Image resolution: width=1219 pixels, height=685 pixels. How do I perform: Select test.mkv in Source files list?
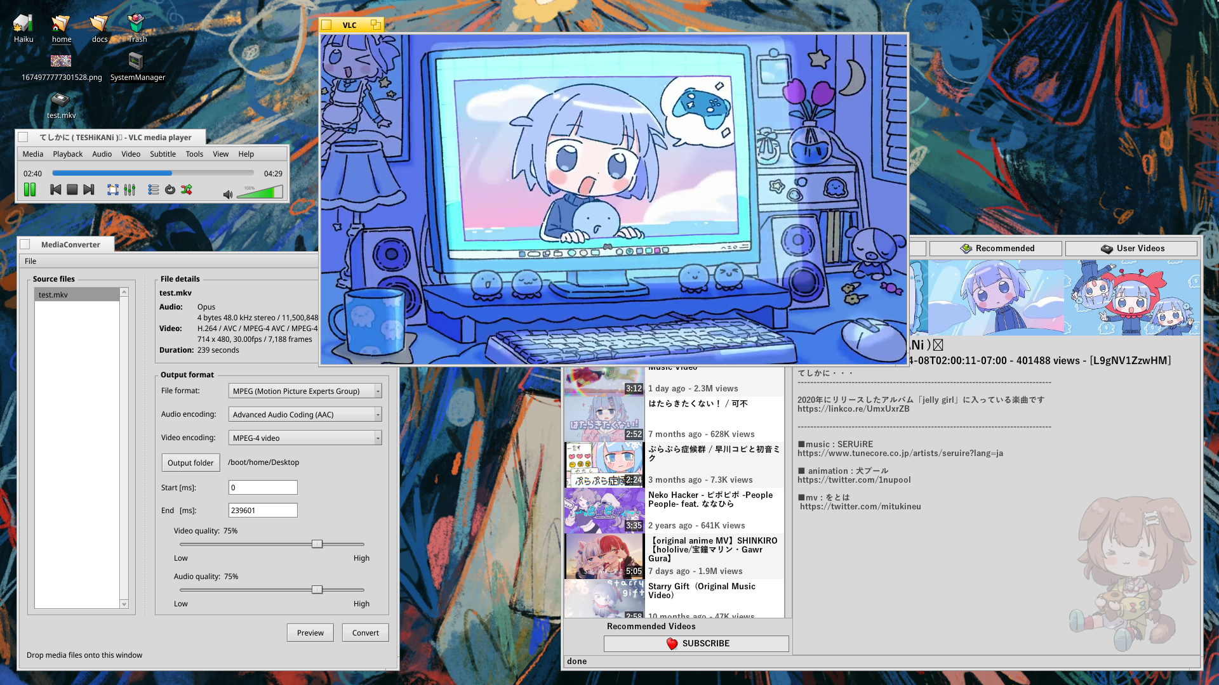(77, 294)
